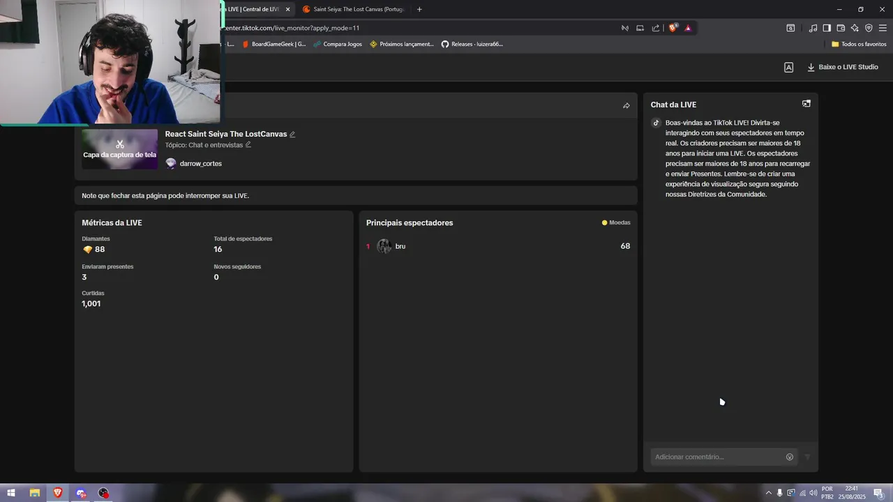
Task: Open the emoji picker in the comment box
Action: tap(790, 457)
